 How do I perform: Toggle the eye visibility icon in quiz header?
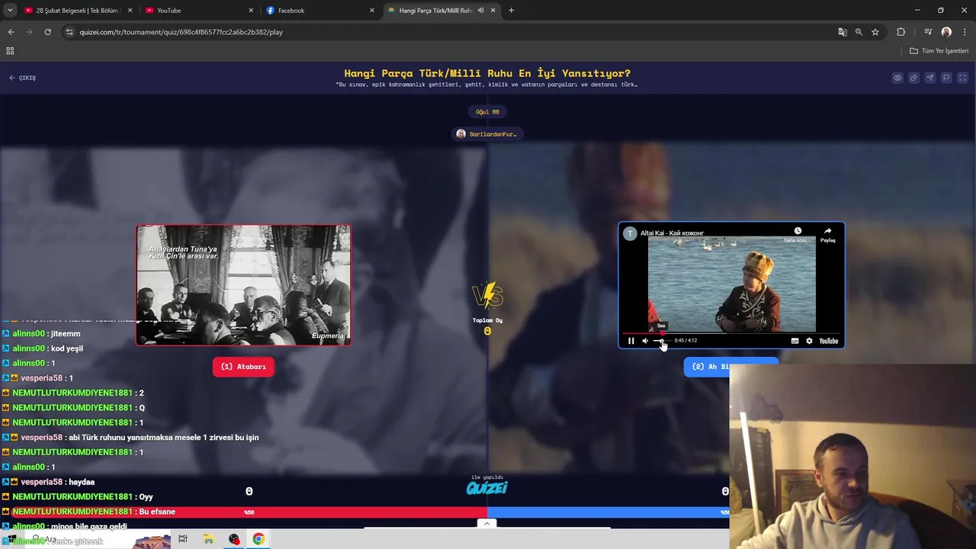click(897, 78)
